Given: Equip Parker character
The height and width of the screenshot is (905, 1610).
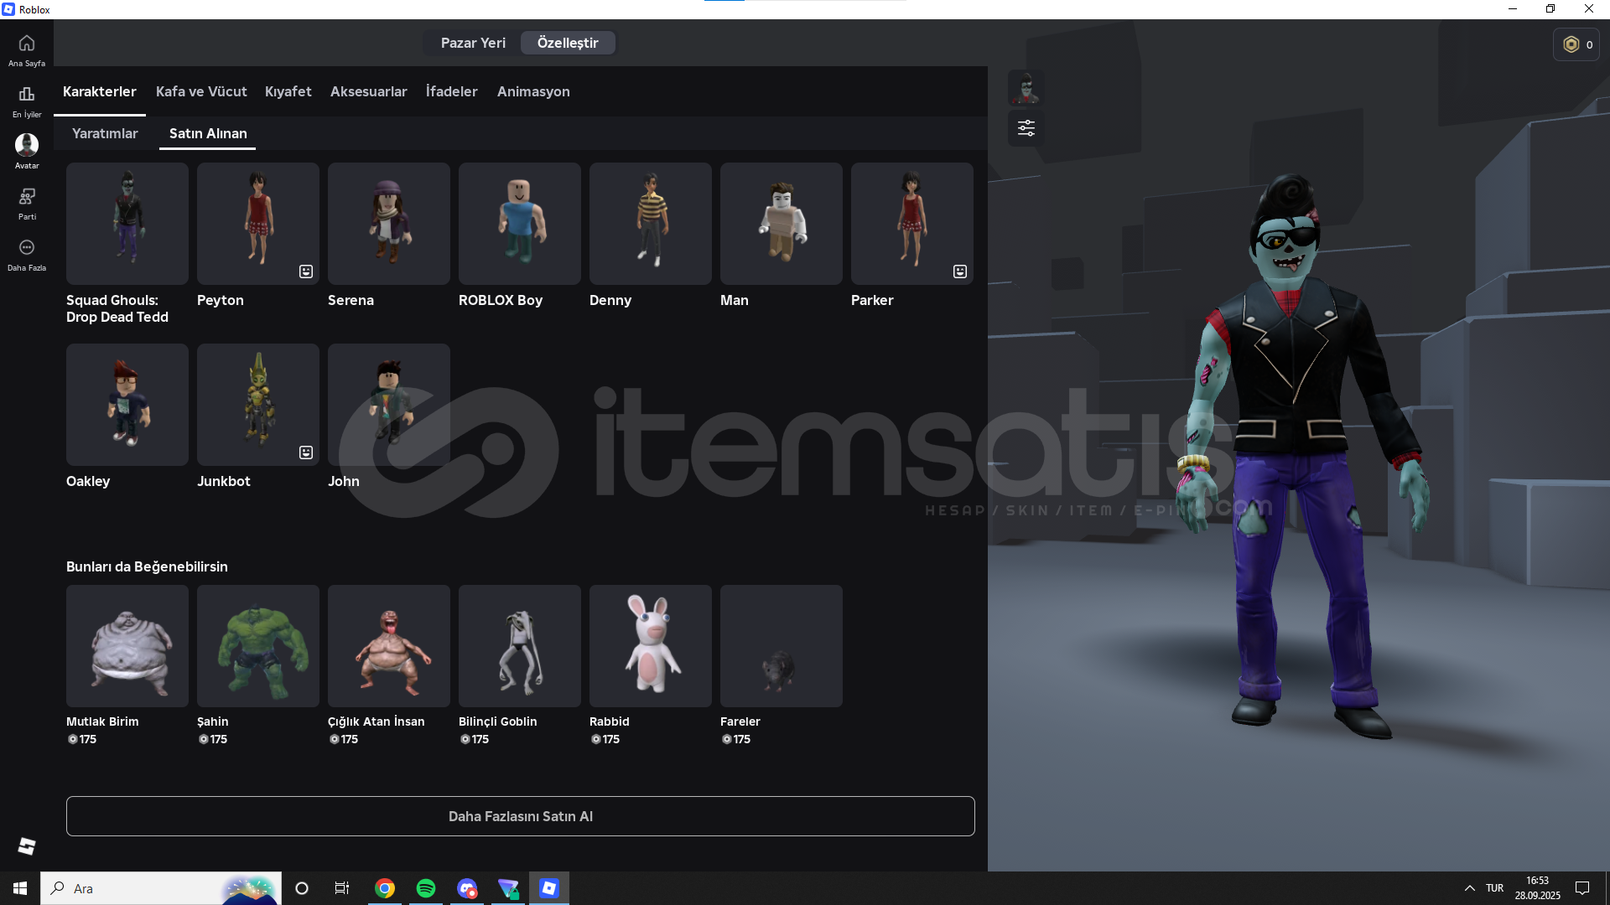Looking at the screenshot, I should [912, 224].
